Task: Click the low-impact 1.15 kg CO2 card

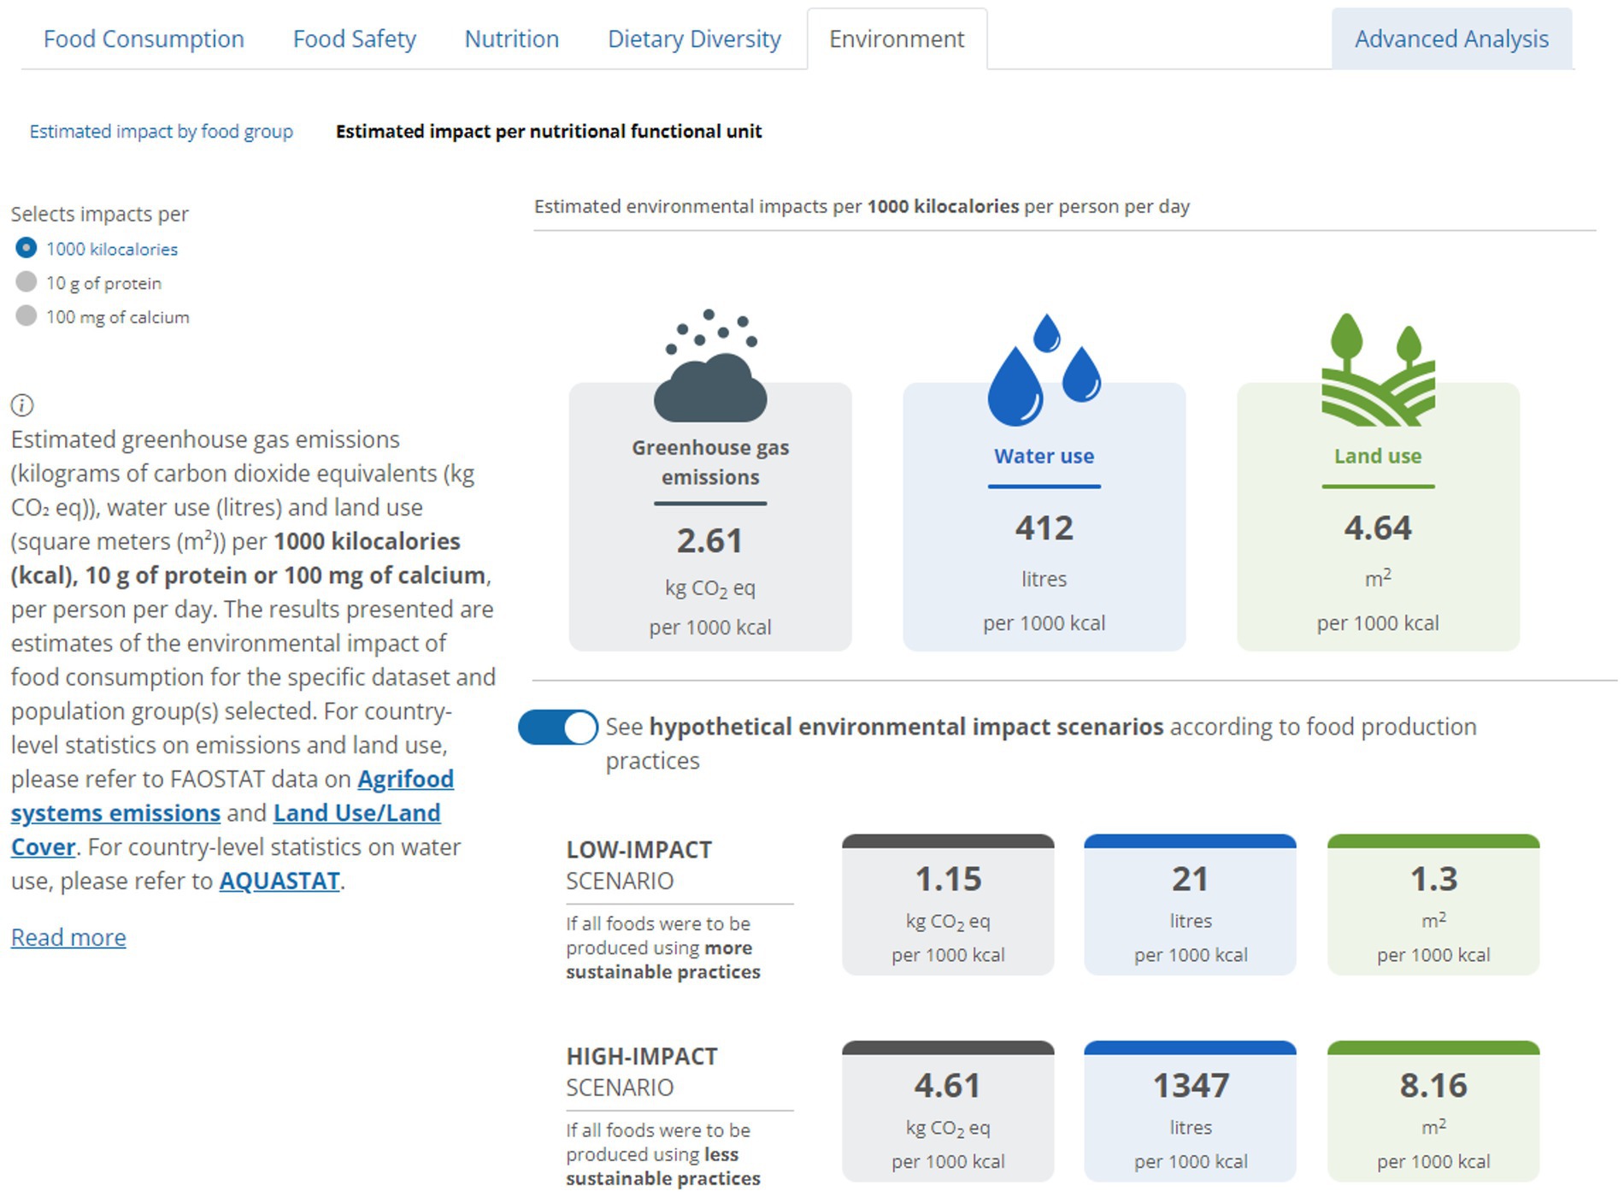Action: (947, 905)
